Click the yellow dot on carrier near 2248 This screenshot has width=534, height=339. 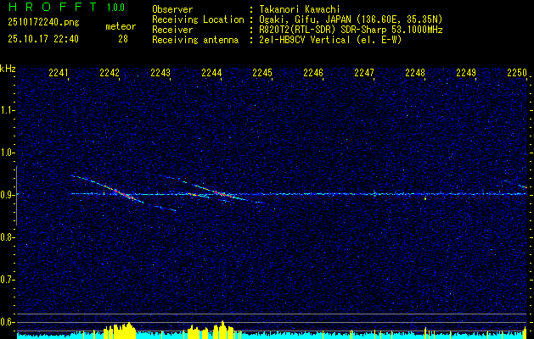click(x=425, y=198)
